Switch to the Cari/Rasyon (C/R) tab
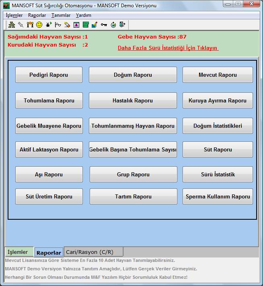The width and height of the screenshot is (263, 286). (x=94, y=252)
